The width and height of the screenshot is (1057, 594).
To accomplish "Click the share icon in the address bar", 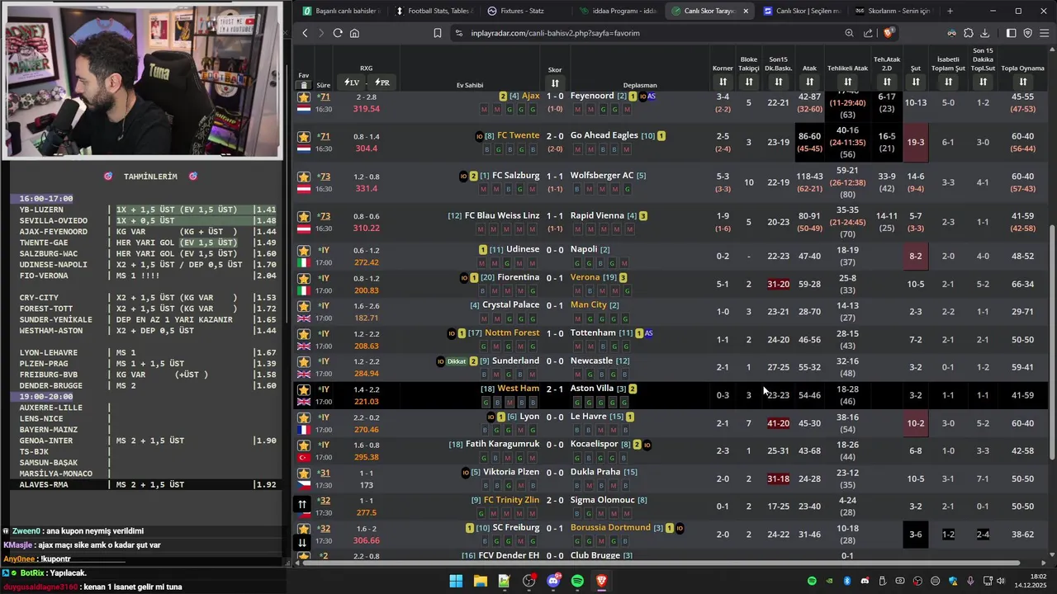I will pos(868,33).
